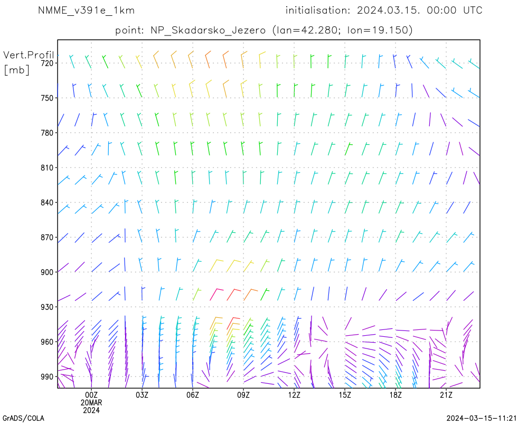Click the 03Z time axis label
The width and height of the screenshot is (528, 423).
142,395
